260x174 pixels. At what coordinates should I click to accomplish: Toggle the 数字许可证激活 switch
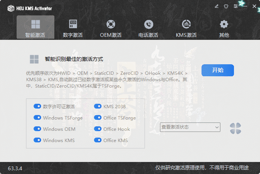[37, 106]
